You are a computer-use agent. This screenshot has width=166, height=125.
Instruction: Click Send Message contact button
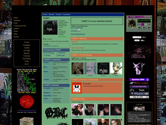point(49,53)
